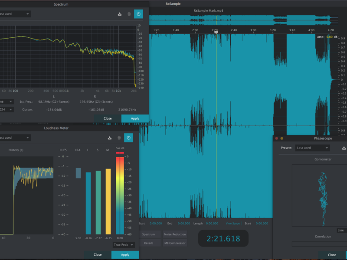This screenshot has height=260, width=347.
Task: Click the Phasescope save preset icon
Action: coord(344,148)
